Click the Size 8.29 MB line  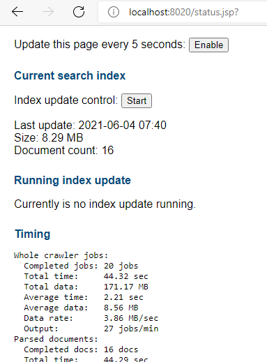pyautogui.click(x=49, y=137)
